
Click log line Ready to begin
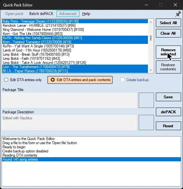(91, 147)
